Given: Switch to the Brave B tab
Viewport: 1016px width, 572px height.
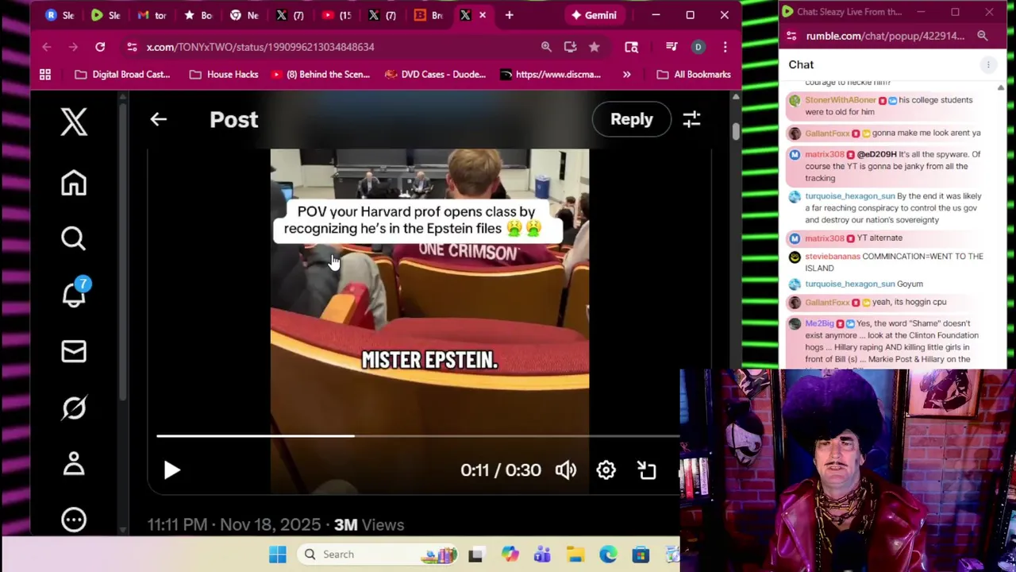Looking at the screenshot, I should [x=429, y=15].
